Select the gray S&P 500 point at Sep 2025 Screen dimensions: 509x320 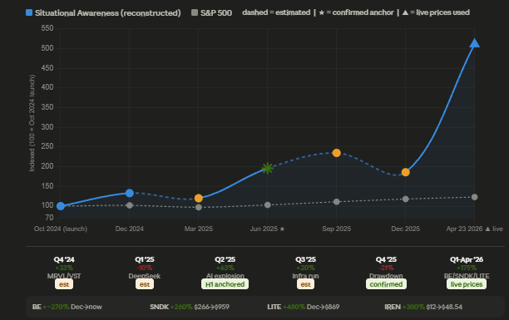coord(337,202)
